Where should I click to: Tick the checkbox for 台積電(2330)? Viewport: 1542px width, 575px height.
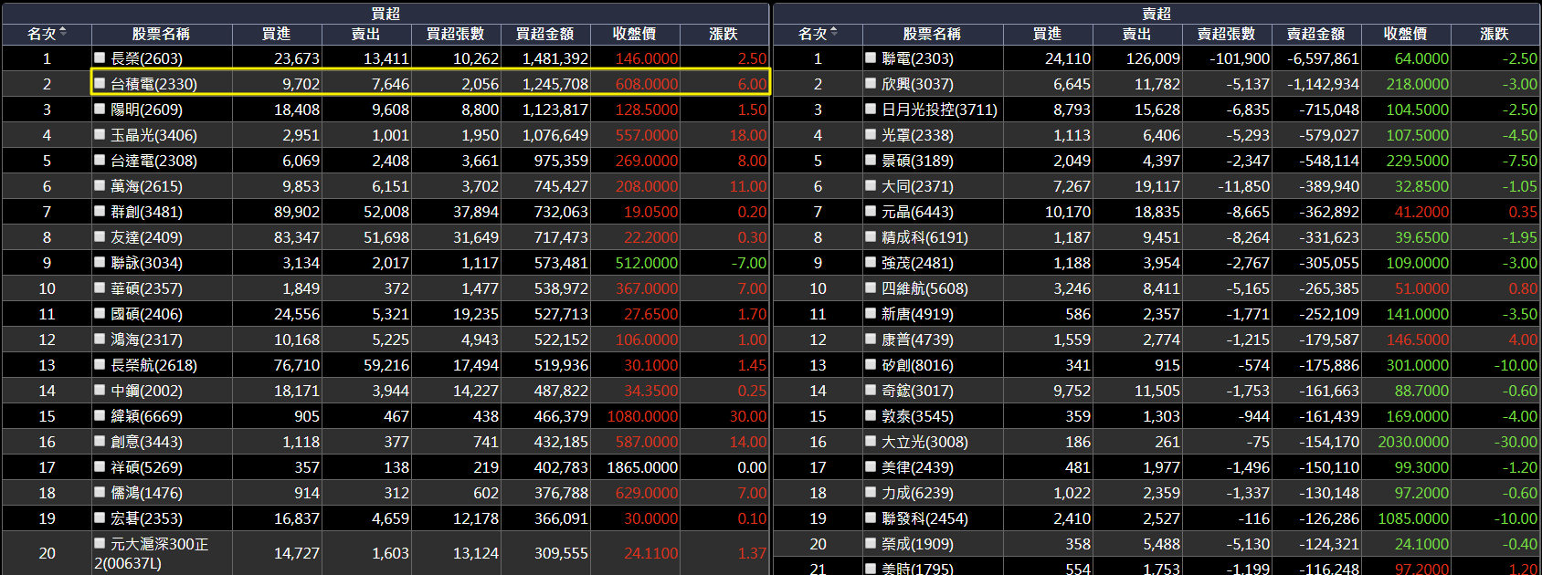tap(100, 83)
